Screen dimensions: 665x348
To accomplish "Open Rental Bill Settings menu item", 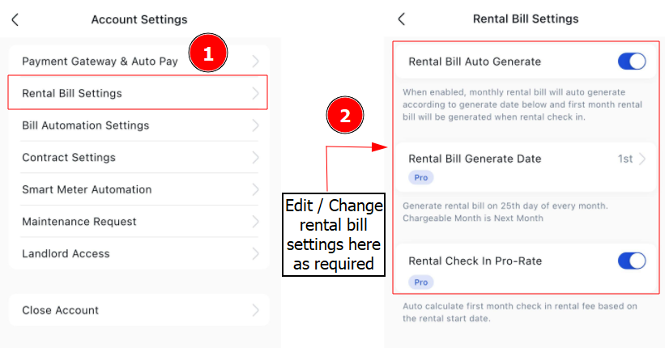I will tap(138, 93).
